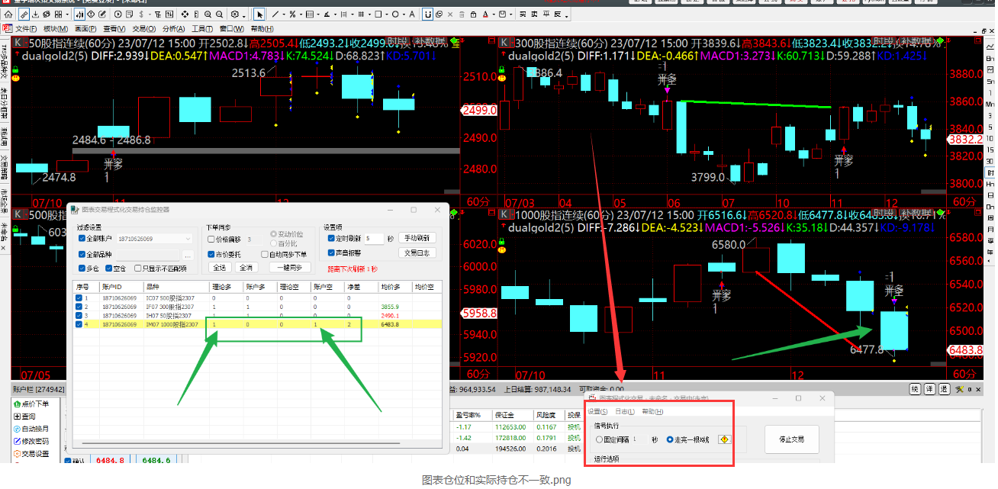Toggle the 市价委托 checkbox
This screenshot has height=489, width=998.
(211, 255)
